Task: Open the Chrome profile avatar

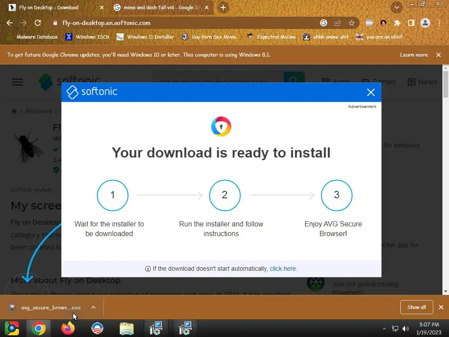Action: tap(425, 23)
